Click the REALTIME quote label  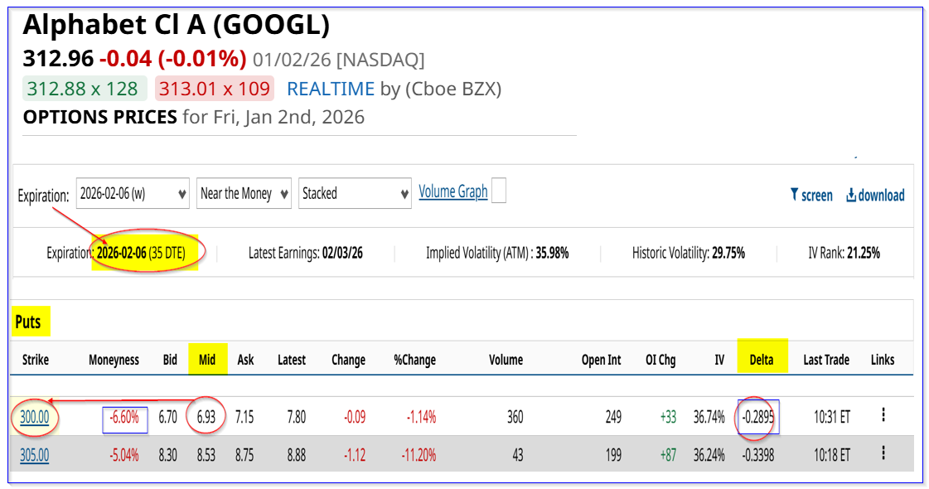coord(331,89)
